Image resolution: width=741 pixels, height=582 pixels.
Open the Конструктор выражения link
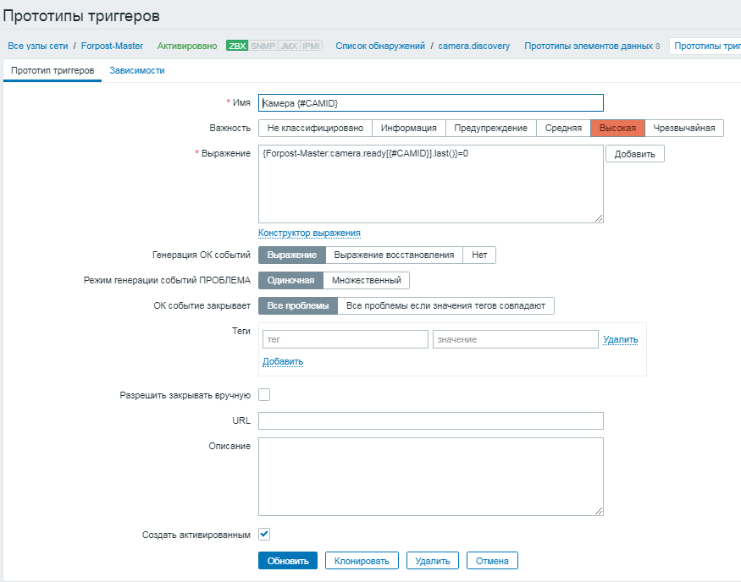coord(309,233)
